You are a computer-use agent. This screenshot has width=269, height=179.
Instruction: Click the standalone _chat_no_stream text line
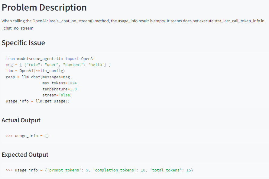pyautogui.click(x=17, y=28)
